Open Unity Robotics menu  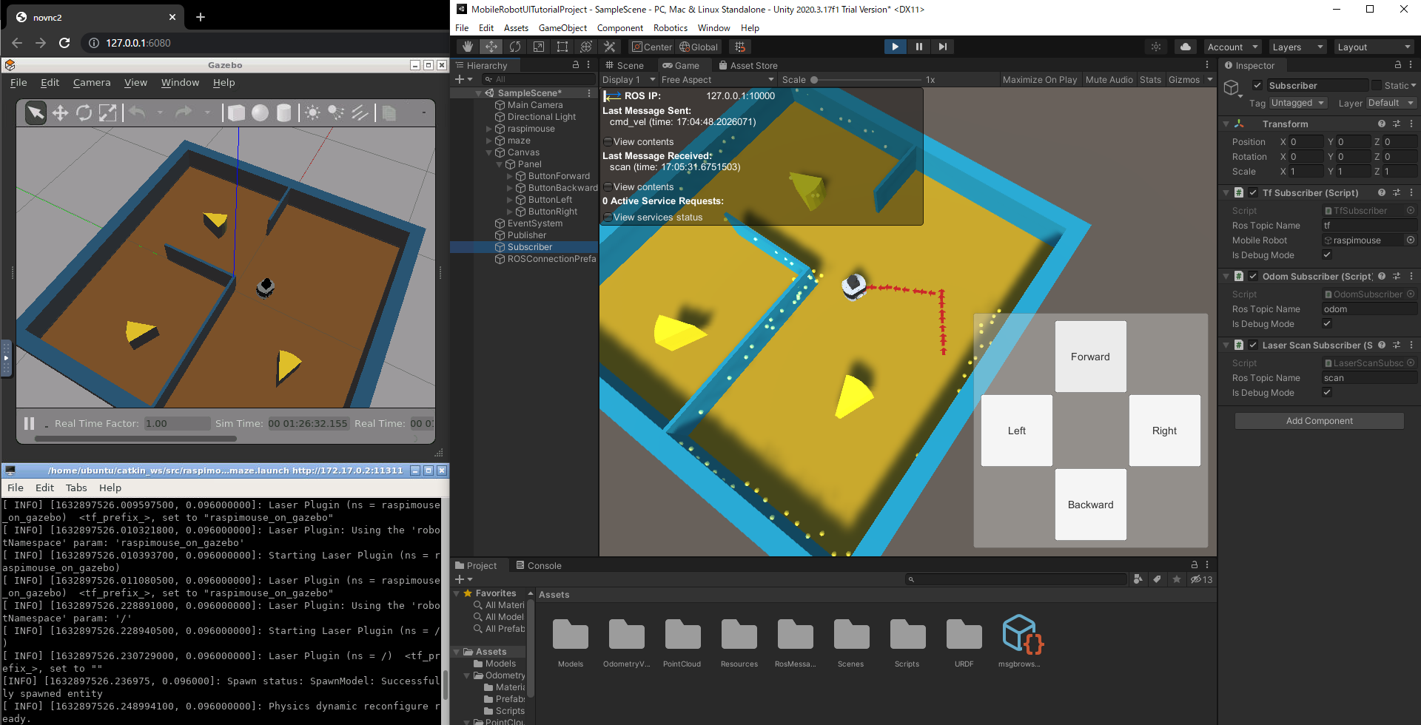click(670, 28)
